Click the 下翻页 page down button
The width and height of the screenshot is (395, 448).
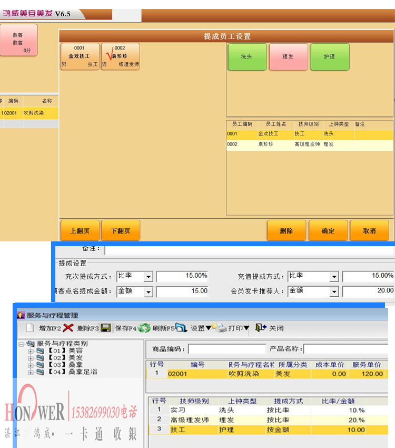pos(121,230)
